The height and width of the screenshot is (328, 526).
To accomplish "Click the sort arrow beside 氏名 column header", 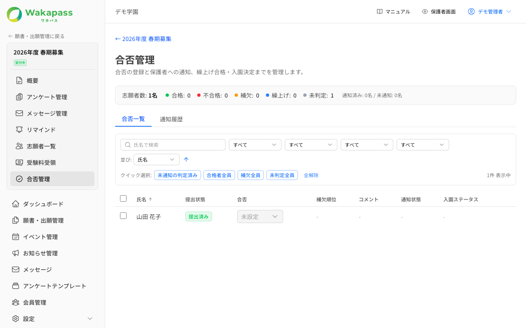I will tap(150, 199).
